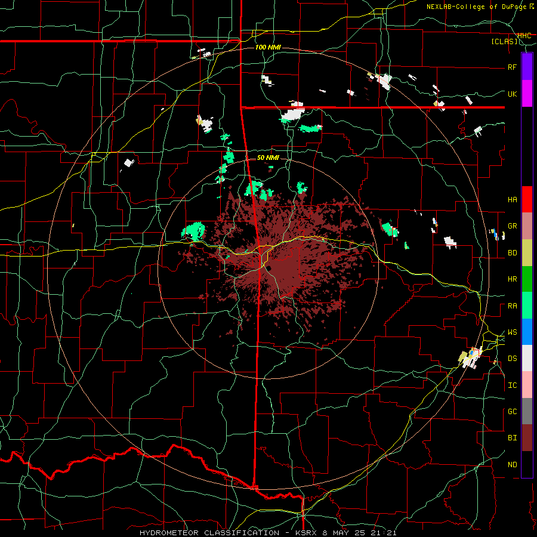The height and width of the screenshot is (537, 537).
Task: Click the red HA color swatch in legend
Action: tap(527, 199)
